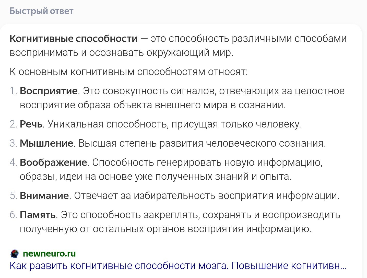367x278 pixels.
Task: Click 'воспринимать и осознавать окружающий мир' line
Action: (x=121, y=53)
